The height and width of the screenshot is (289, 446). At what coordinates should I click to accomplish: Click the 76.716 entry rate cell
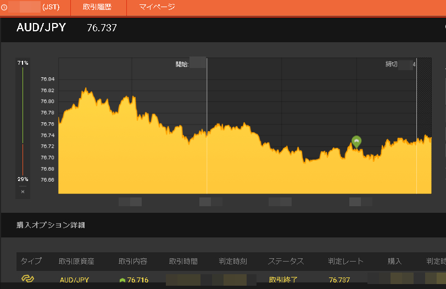click(x=138, y=280)
